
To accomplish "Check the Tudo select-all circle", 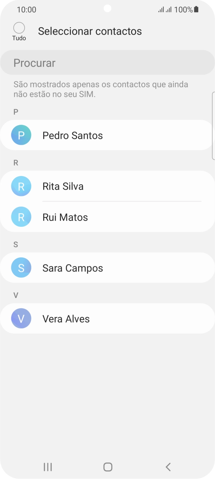I will (19, 28).
